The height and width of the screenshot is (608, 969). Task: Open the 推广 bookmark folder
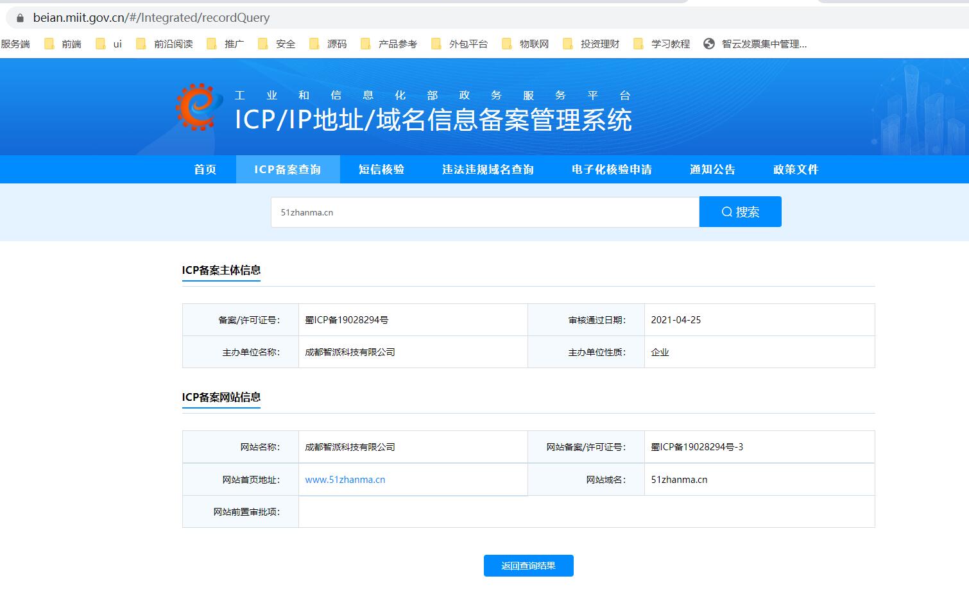(225, 44)
